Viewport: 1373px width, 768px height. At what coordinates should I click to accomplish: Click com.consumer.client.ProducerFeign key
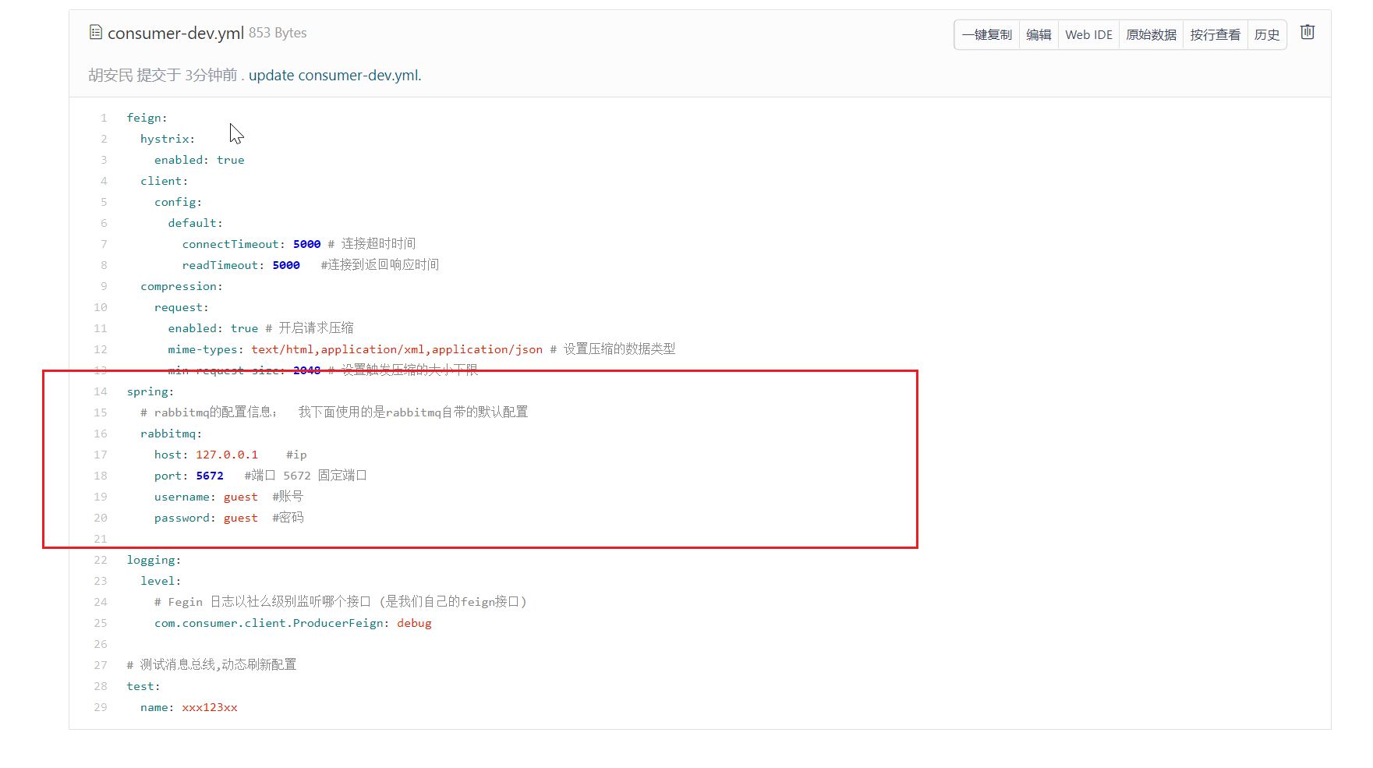[x=269, y=623]
